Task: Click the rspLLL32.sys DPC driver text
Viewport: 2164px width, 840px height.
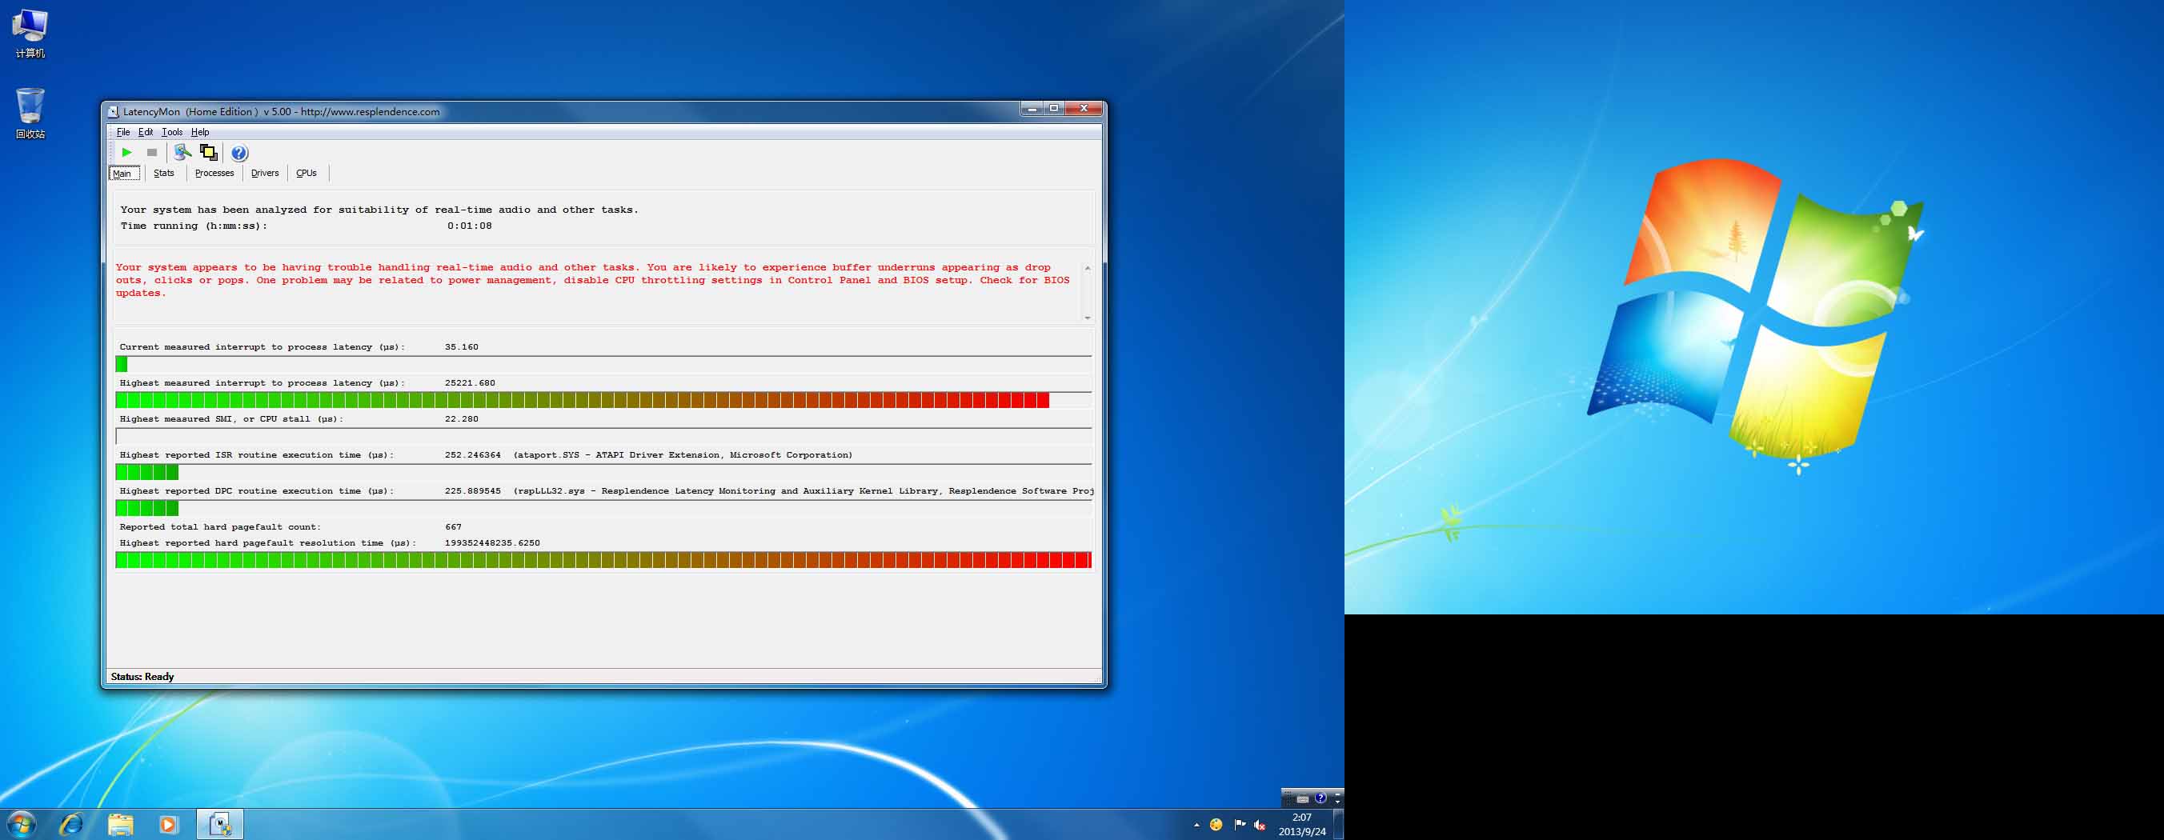Action: [803, 491]
